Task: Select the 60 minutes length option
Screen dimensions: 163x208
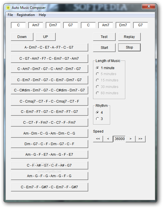Action: [107, 93]
